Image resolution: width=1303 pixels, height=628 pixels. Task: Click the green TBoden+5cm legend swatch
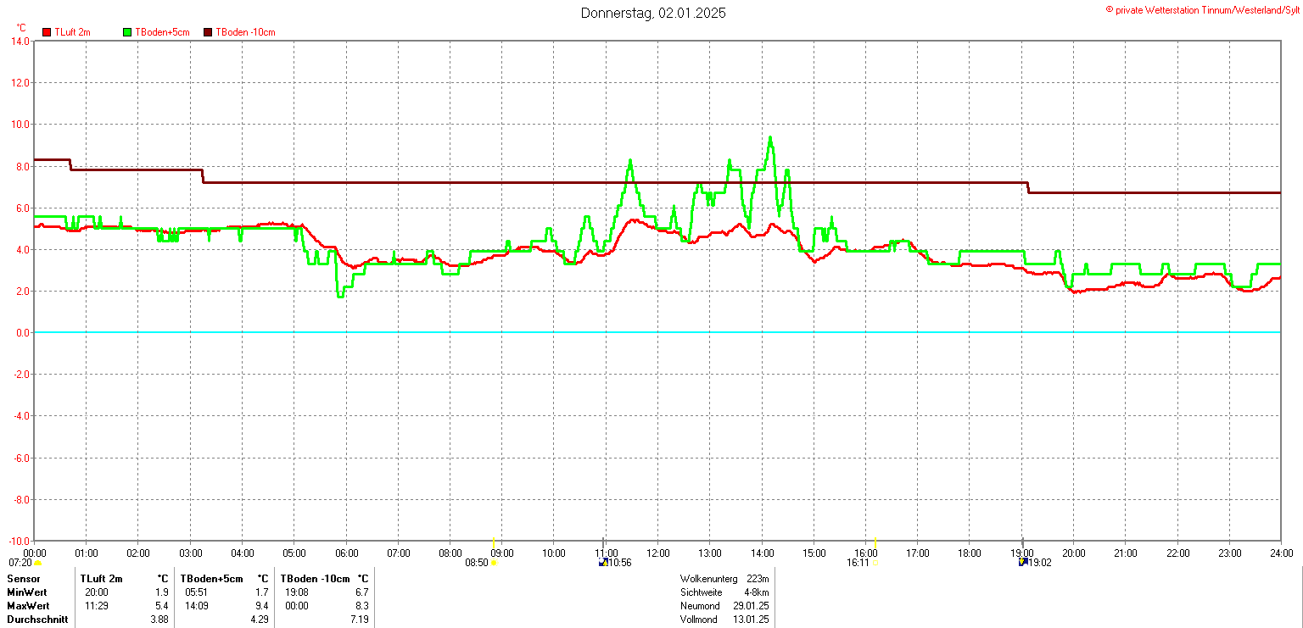(x=128, y=32)
